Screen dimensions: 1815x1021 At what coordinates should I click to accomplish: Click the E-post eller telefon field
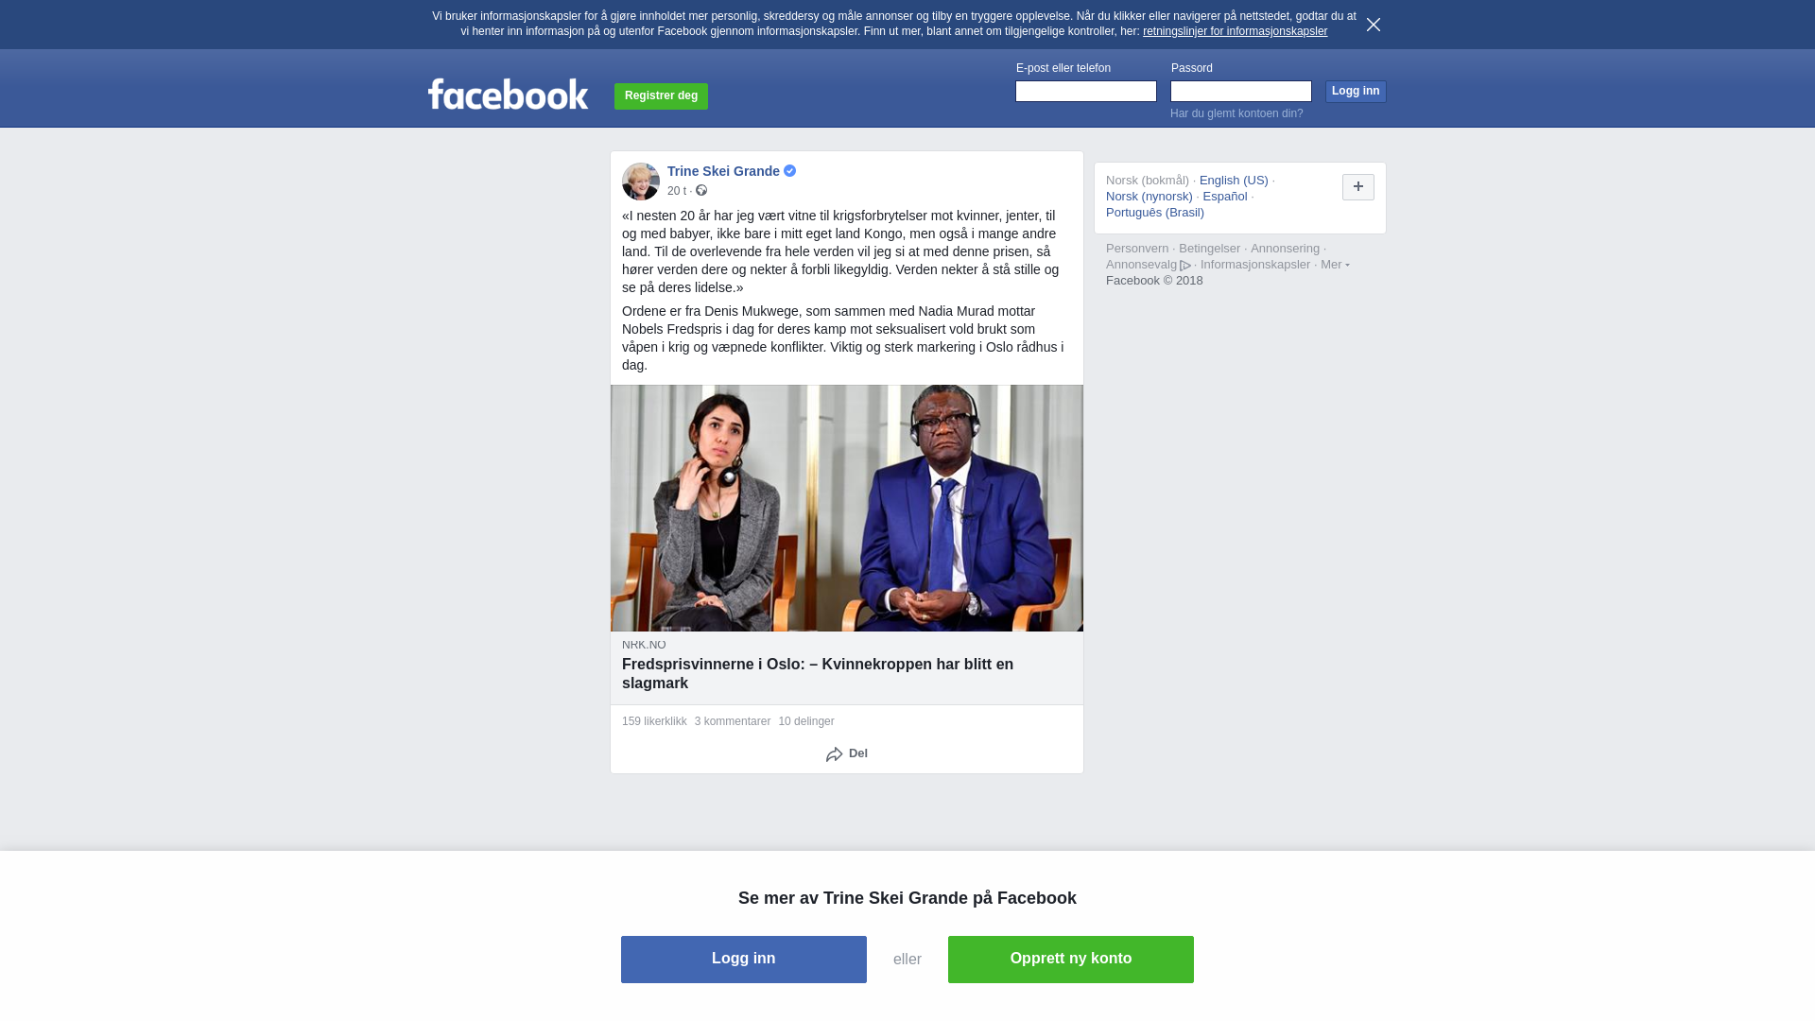click(x=1086, y=91)
